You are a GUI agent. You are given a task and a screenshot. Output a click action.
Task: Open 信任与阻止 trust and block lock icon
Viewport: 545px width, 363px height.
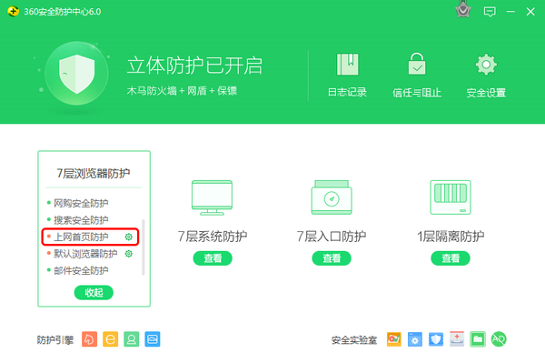[x=417, y=64]
